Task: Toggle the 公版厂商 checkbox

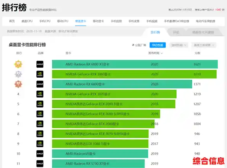Action: (x=133, y=45)
